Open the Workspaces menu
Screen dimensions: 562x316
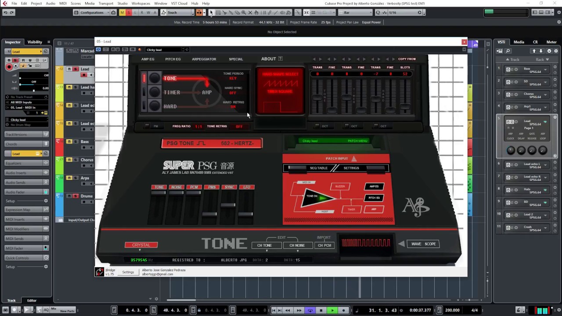[x=140, y=3]
